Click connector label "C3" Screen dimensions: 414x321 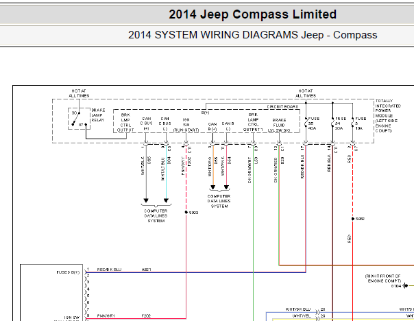tap(256, 148)
